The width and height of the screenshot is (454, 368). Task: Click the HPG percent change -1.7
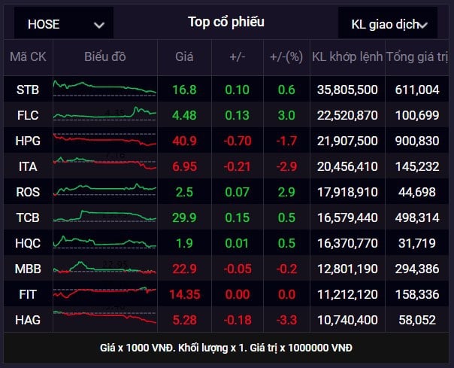point(286,141)
